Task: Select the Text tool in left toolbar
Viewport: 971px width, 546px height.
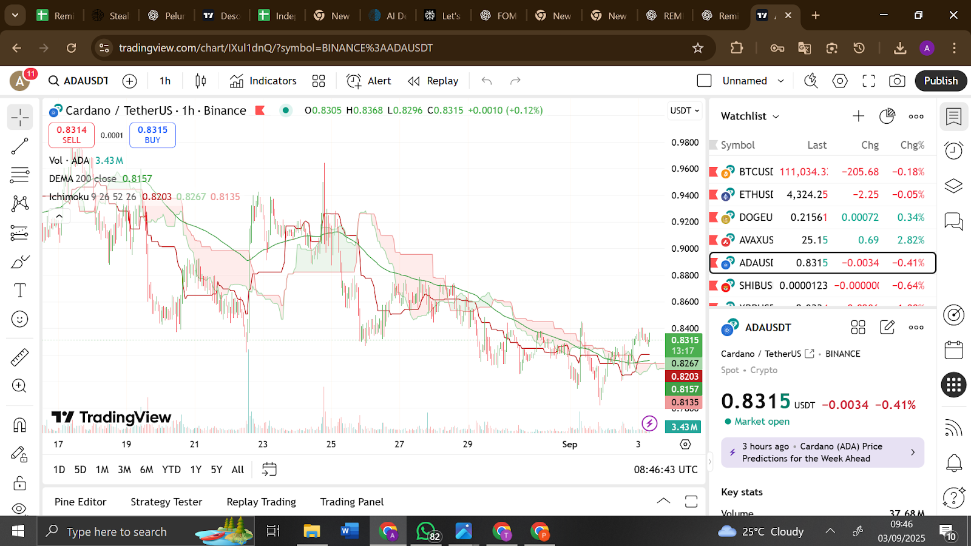Action: [19, 291]
